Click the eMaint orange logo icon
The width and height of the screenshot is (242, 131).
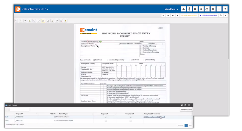(x=18, y=9)
